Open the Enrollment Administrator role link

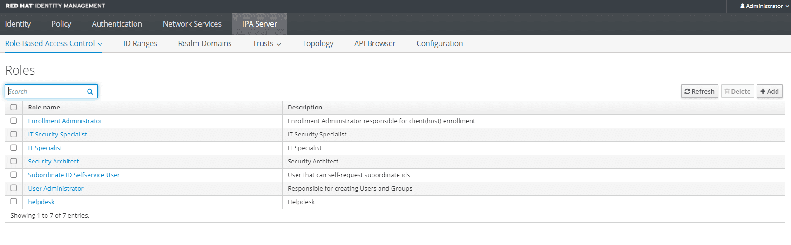pos(65,121)
